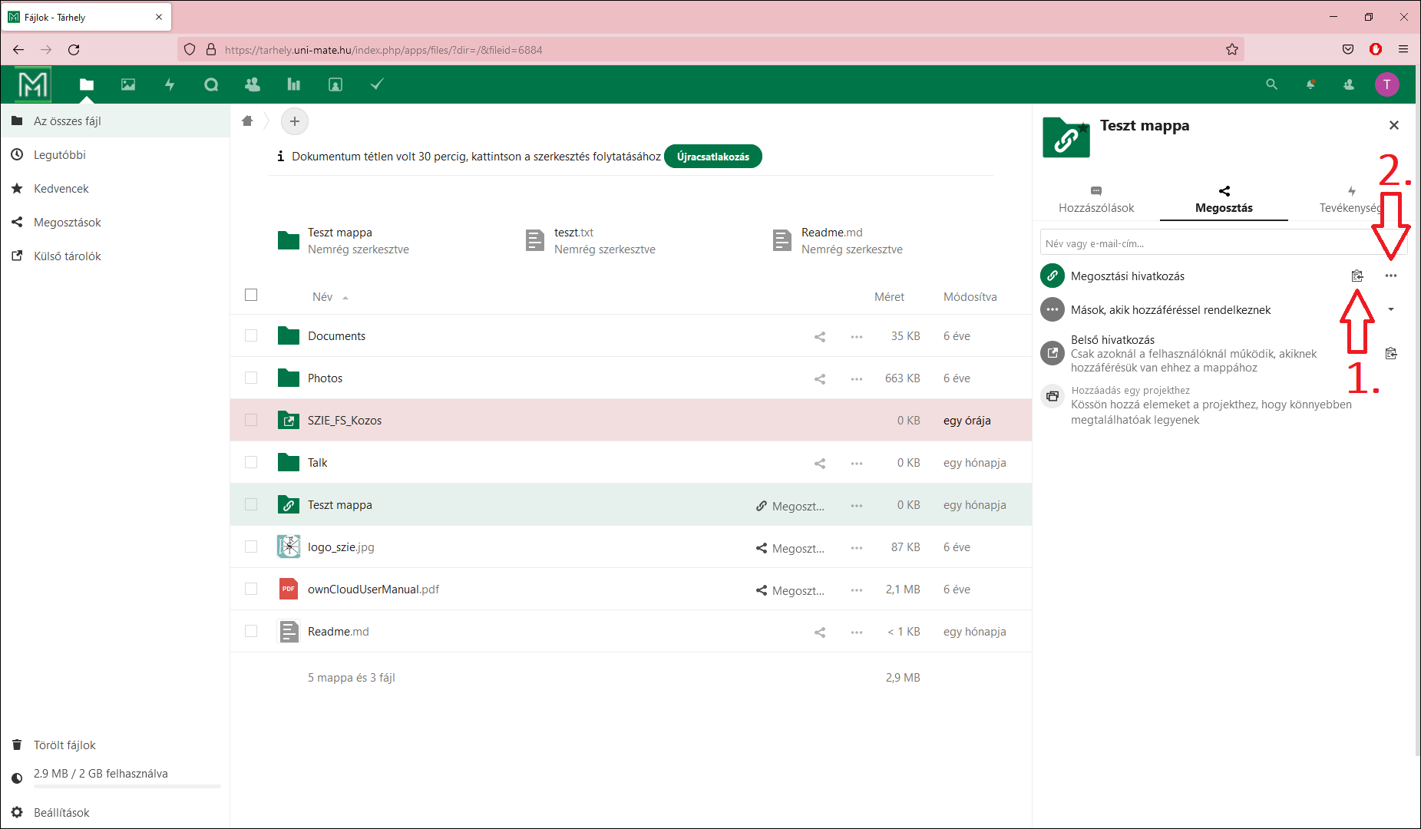1421x829 pixels.
Task: Sort by Név column header
Action: (322, 297)
